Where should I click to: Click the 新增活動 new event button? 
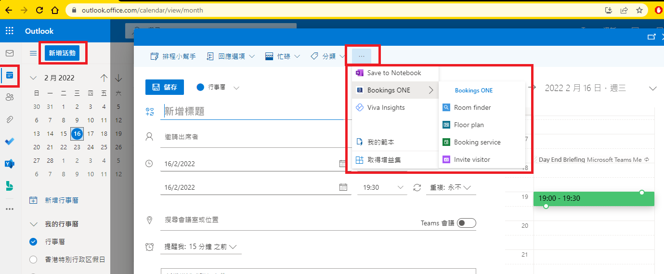(x=62, y=53)
